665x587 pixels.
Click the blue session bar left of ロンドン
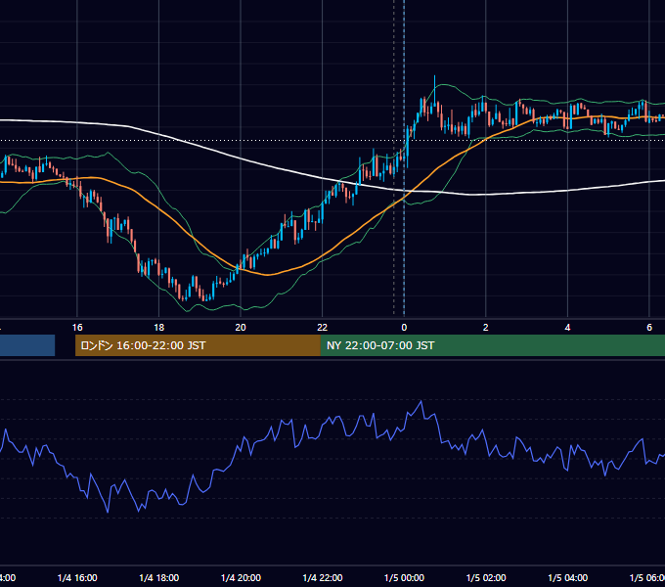tap(27, 345)
